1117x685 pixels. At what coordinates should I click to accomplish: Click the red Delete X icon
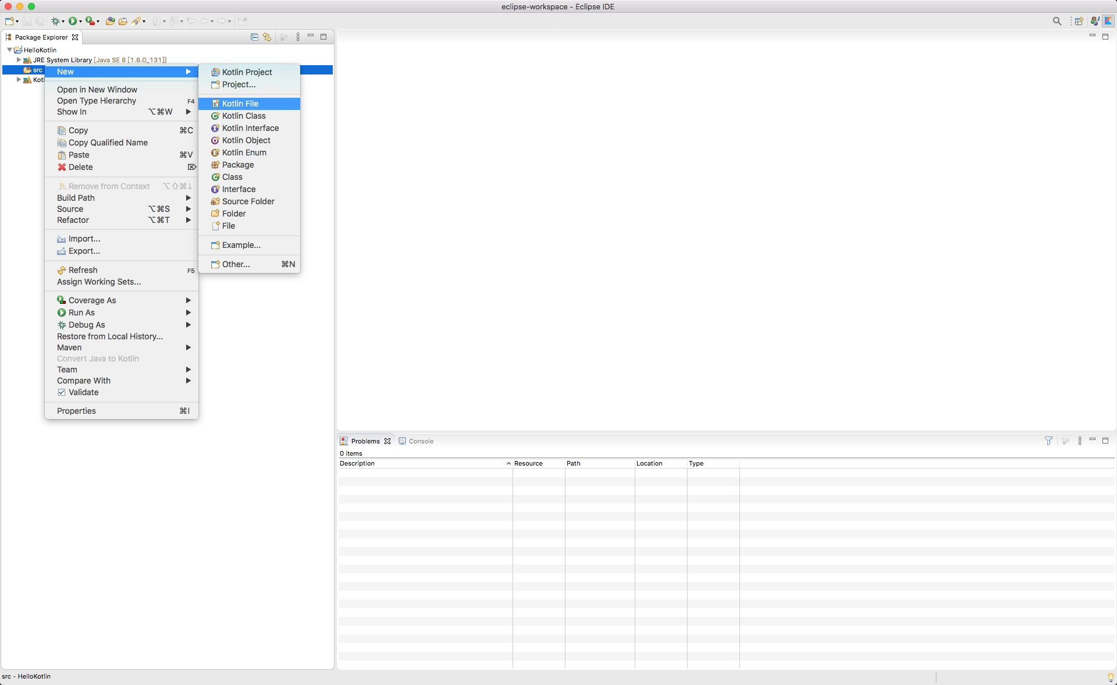point(62,167)
